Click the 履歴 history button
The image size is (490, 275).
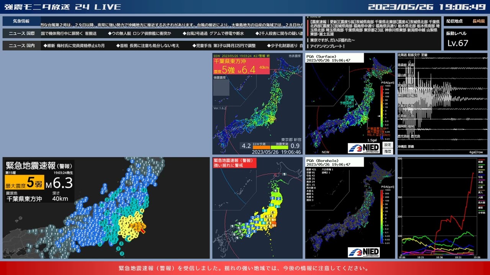pos(388,151)
